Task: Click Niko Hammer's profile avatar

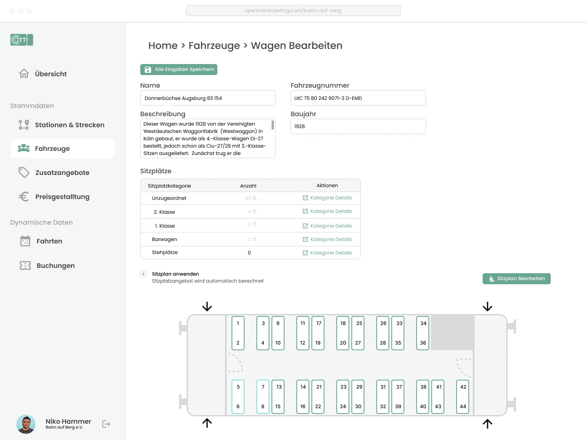Action: click(x=26, y=425)
